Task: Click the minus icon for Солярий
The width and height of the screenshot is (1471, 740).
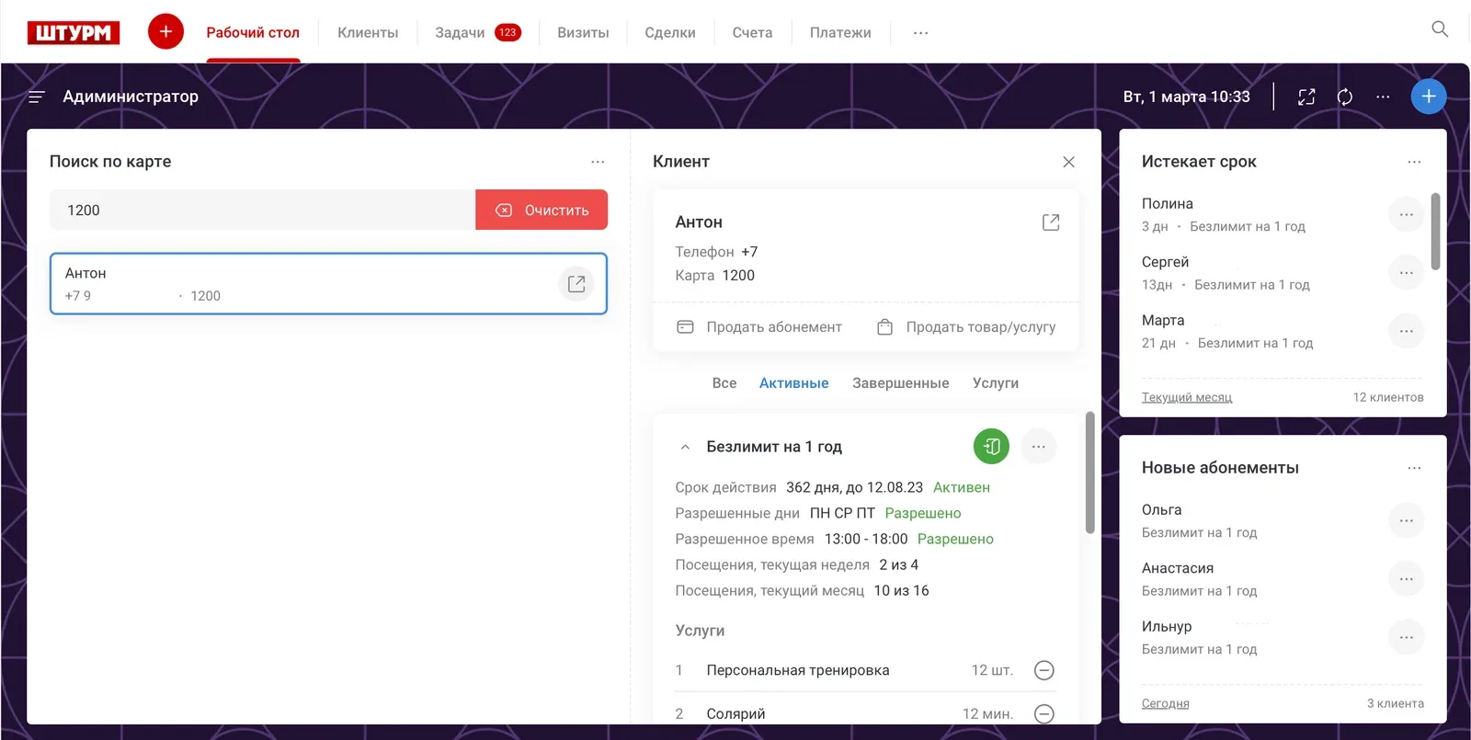Action: click(1043, 714)
